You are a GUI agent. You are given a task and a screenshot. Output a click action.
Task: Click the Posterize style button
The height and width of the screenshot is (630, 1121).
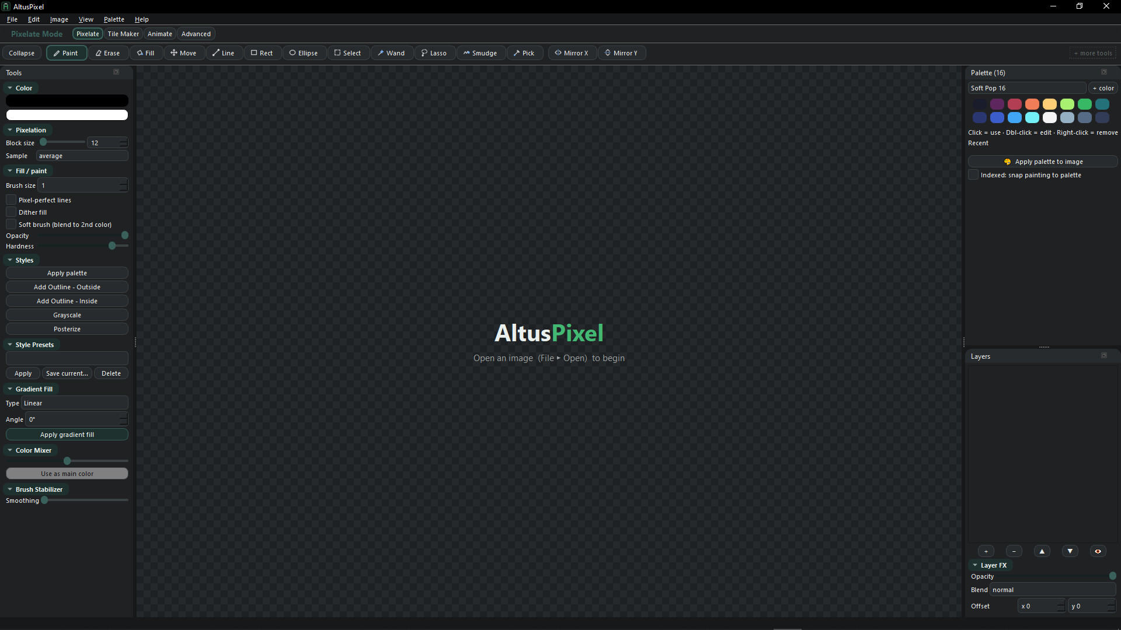(x=67, y=329)
